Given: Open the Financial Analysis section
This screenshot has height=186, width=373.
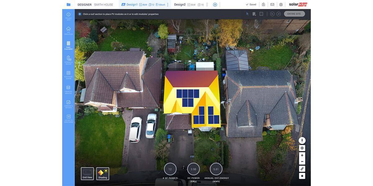Looking at the screenshot, I should tap(68, 89).
